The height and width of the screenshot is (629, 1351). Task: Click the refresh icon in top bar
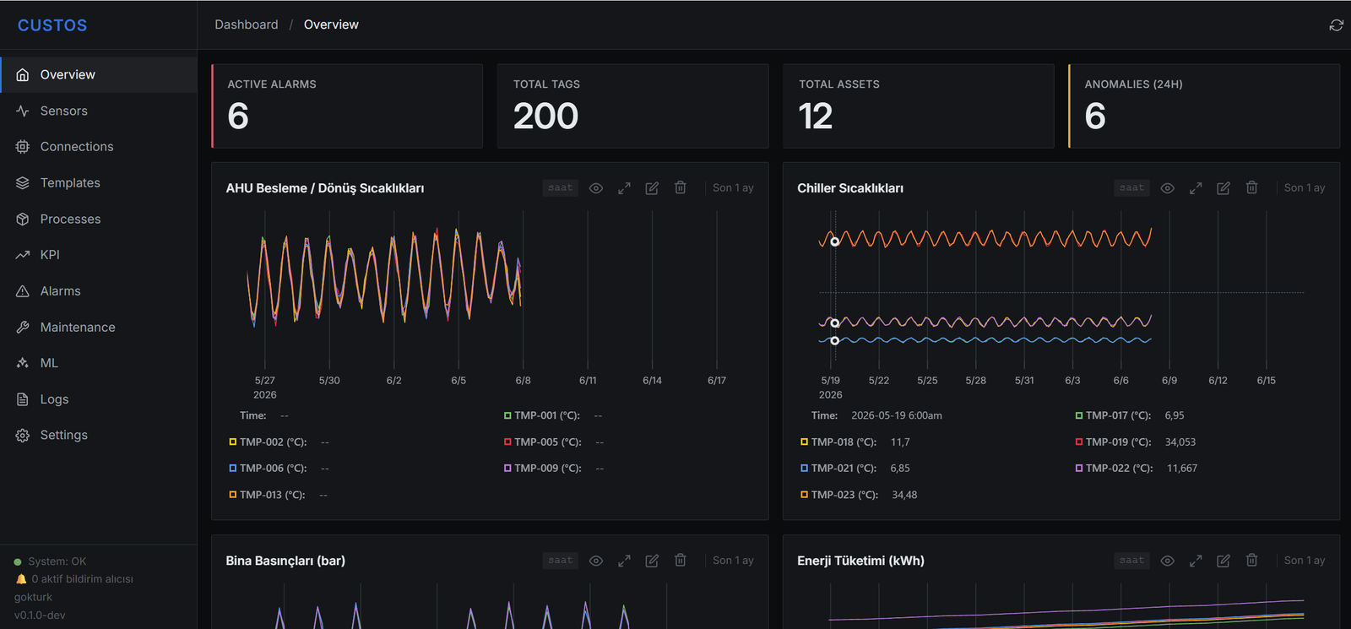click(1336, 25)
